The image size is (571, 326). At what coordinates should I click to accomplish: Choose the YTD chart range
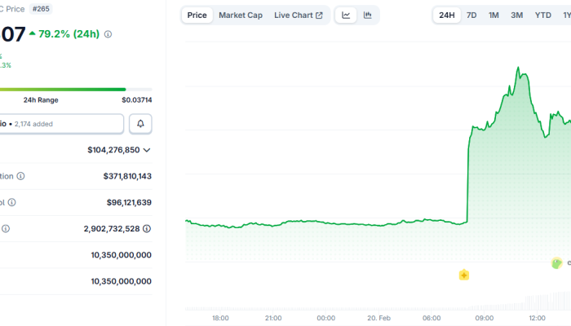click(x=542, y=15)
